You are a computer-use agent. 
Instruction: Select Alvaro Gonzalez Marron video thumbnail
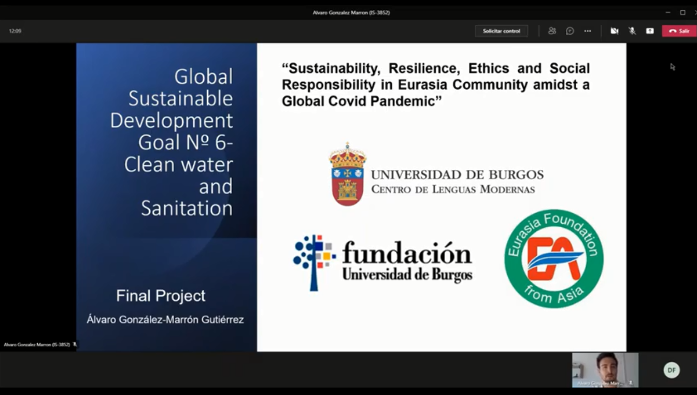pyautogui.click(x=605, y=370)
